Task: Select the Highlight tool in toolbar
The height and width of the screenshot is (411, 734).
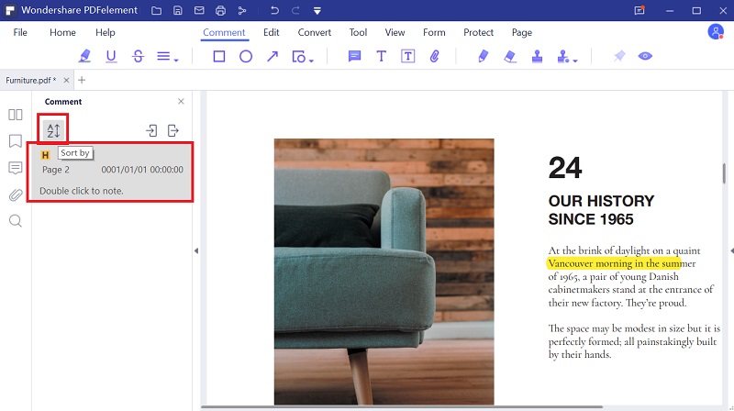Action: coord(85,56)
